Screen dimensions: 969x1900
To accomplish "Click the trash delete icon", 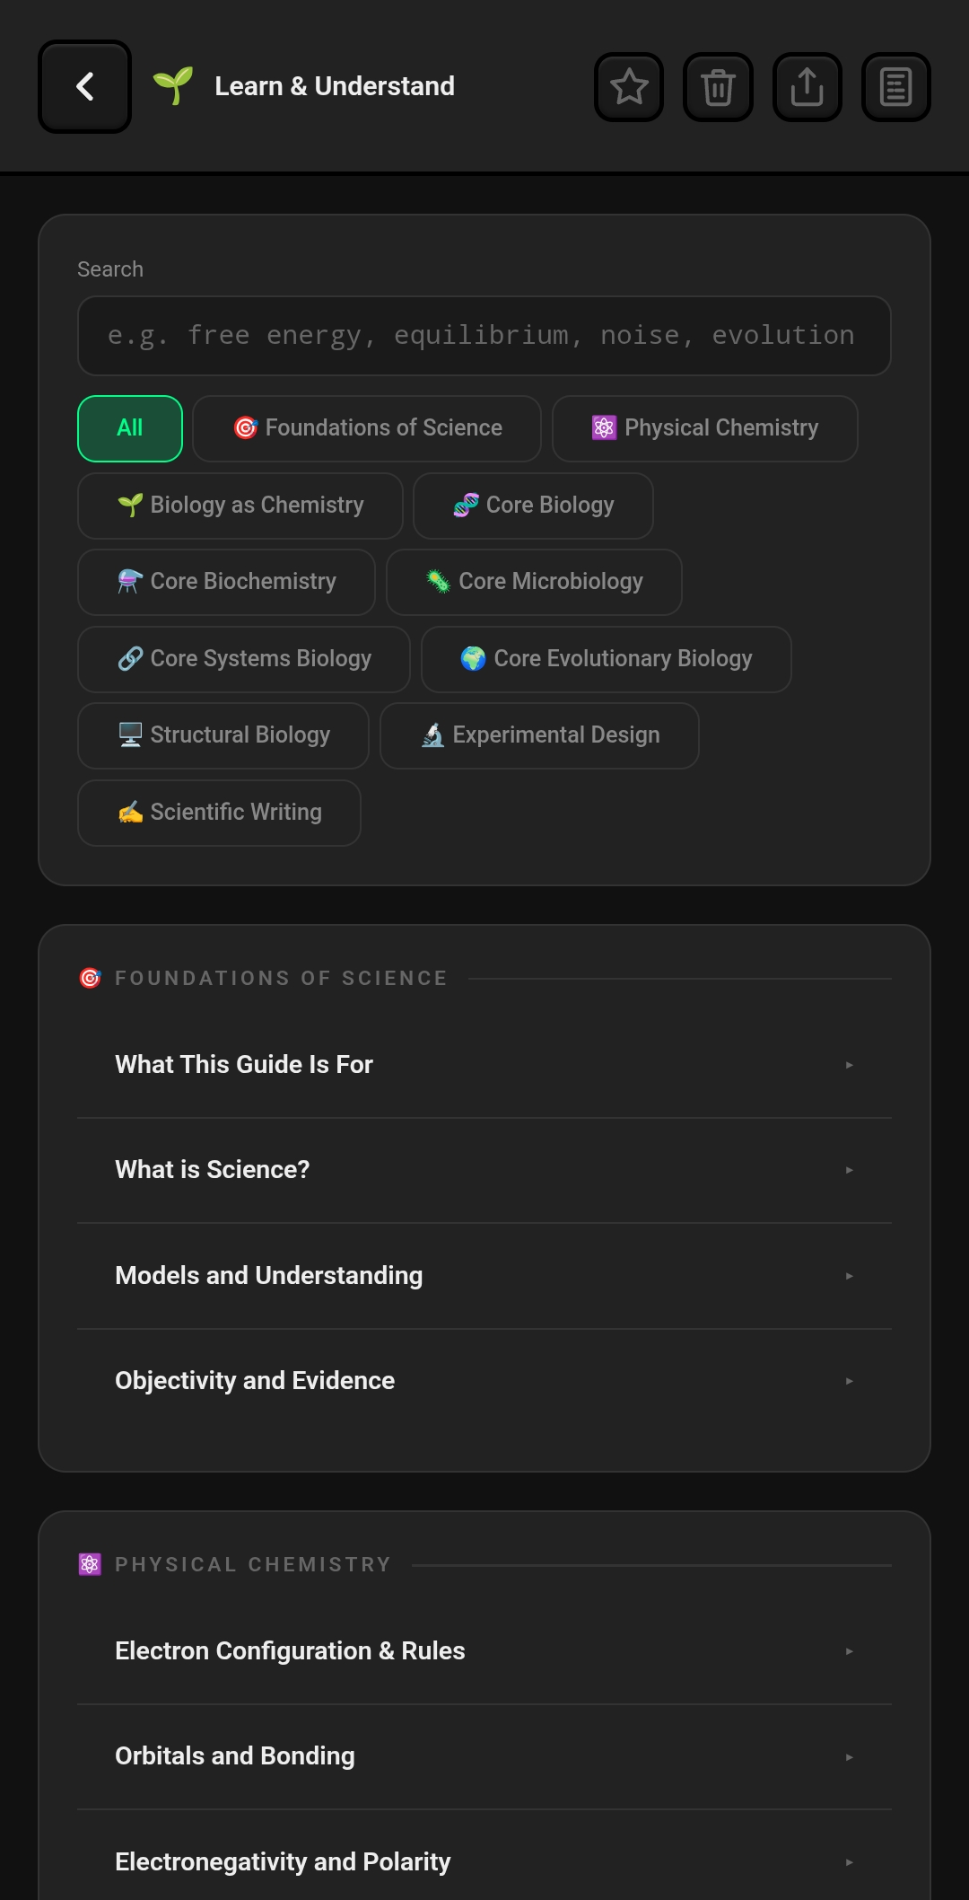I will click(x=718, y=87).
